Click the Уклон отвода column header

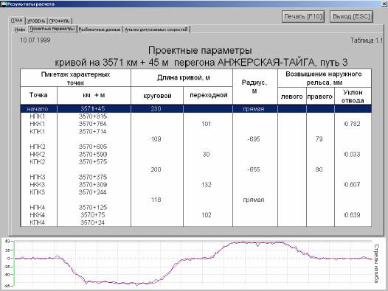(353, 97)
